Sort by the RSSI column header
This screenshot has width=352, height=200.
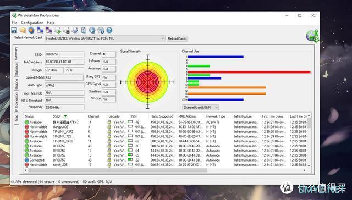pyautogui.click(x=133, y=116)
